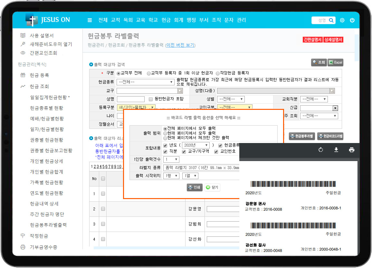Viewport: 372px width, 268px height.
Task: Open the 년도 2020년 dropdown
Action: pos(196,145)
